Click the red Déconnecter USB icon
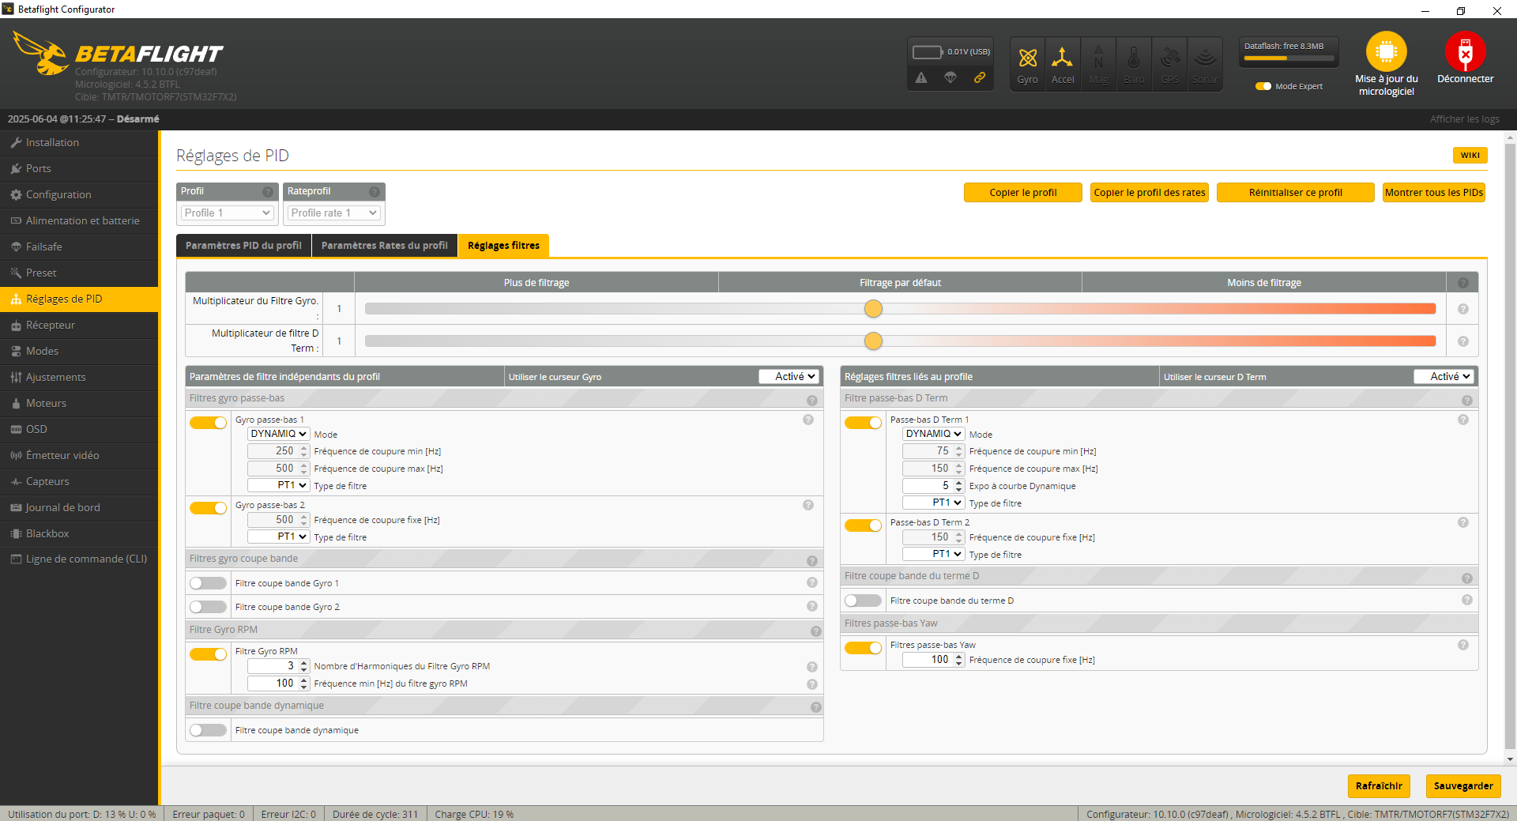The width and height of the screenshot is (1517, 821). tap(1465, 52)
